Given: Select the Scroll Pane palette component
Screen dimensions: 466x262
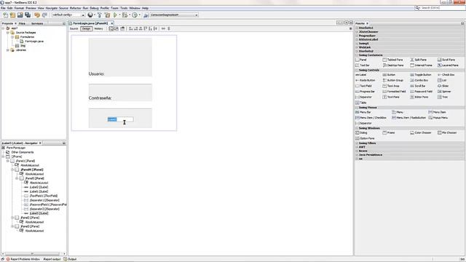Looking at the screenshot, I should (446, 60).
